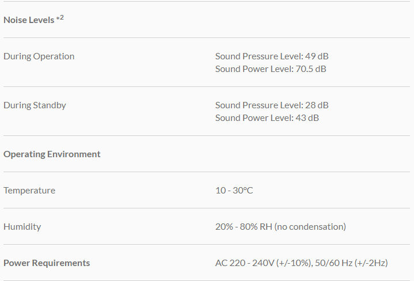Open the *2 footnote reference
Screen dimensions: 414x281
60,18
